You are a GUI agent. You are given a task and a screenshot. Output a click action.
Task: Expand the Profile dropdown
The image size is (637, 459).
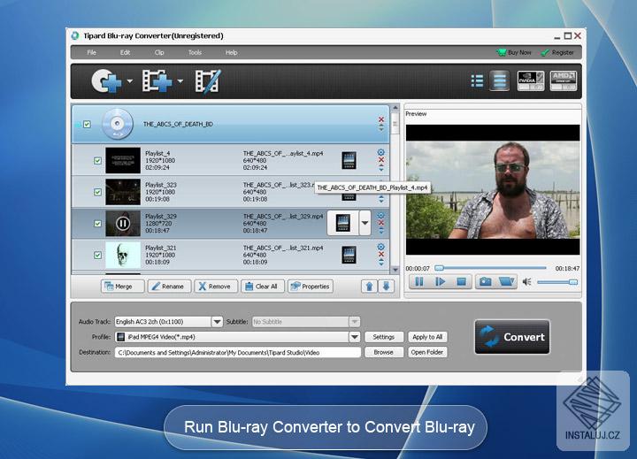(354, 337)
